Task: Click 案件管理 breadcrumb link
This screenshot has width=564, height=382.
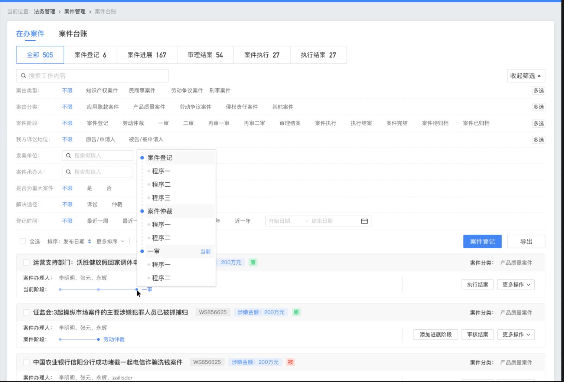Action: (75, 12)
